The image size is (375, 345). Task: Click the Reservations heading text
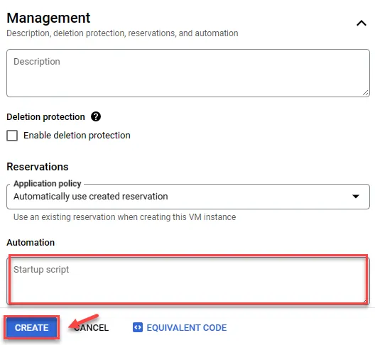pos(38,167)
